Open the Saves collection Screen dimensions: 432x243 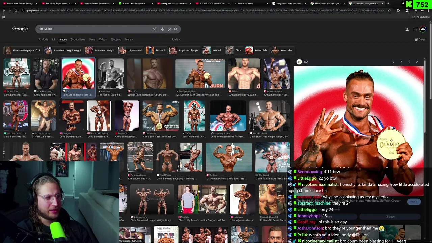420,39
